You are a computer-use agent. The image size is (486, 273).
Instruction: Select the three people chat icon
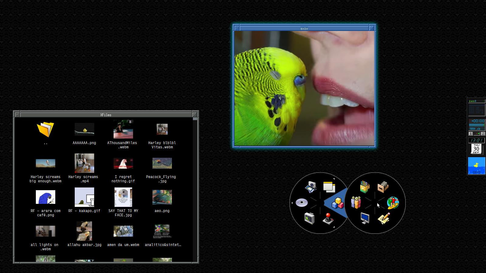[356, 202]
